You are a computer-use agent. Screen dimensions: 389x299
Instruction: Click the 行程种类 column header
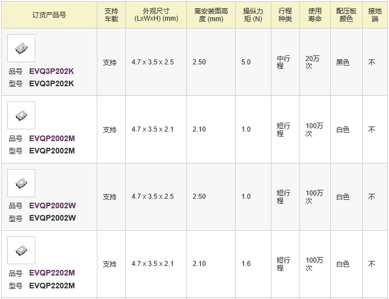[285, 15]
